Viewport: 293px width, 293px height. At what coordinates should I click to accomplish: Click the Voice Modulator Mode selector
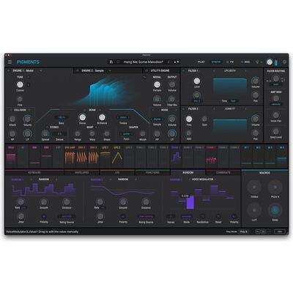[187, 216]
